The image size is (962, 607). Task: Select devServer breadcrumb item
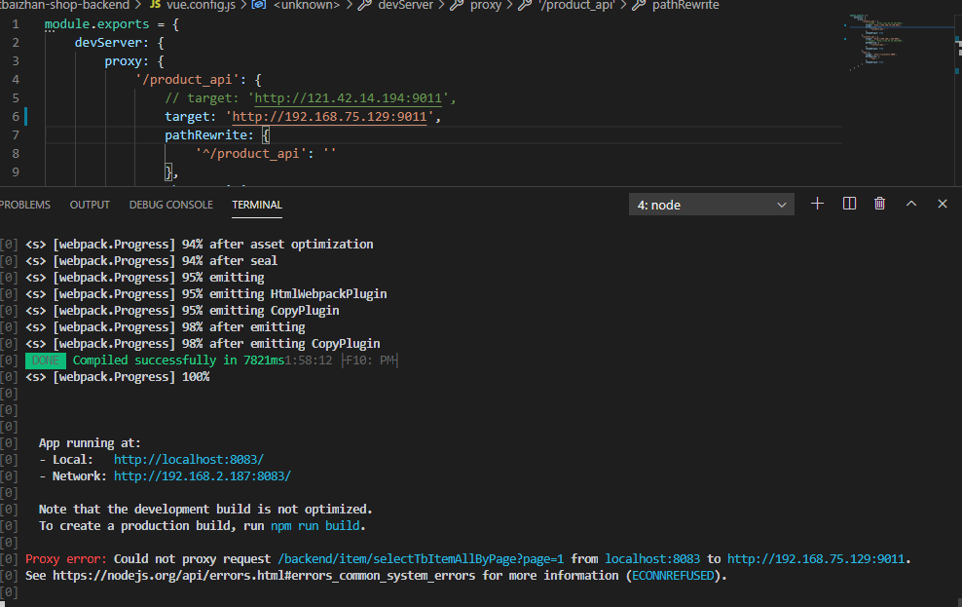[x=405, y=6]
